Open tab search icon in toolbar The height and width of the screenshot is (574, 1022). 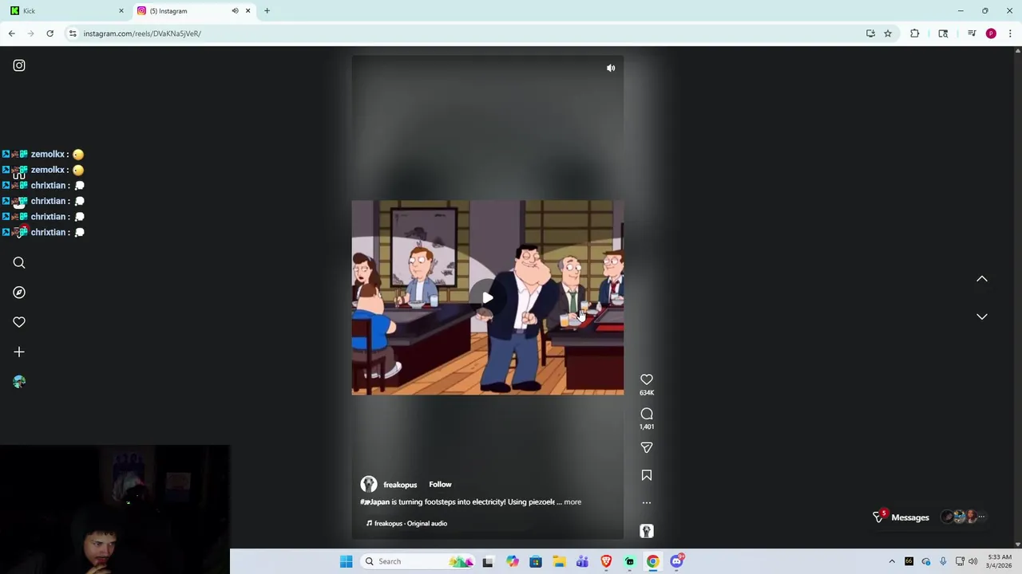tap(943, 33)
